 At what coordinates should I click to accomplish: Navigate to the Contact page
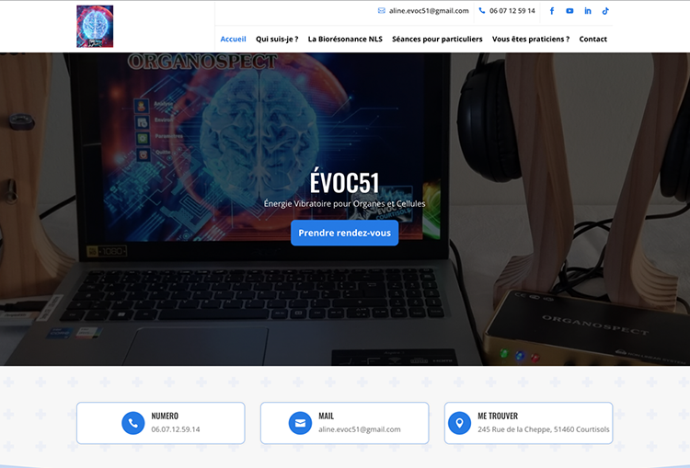pos(592,40)
